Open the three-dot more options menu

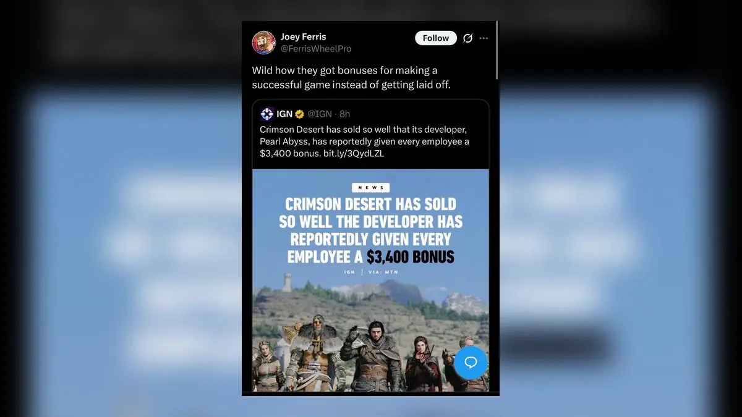(484, 38)
